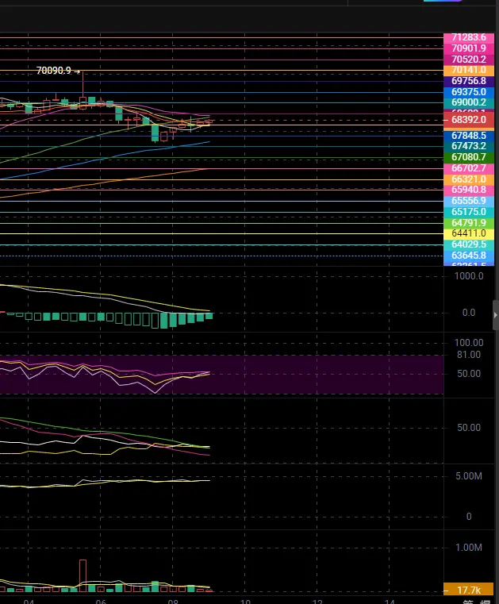This screenshot has height=604, width=499.
Task: Click the 69756.8 dark purple price tag
Action: point(468,81)
